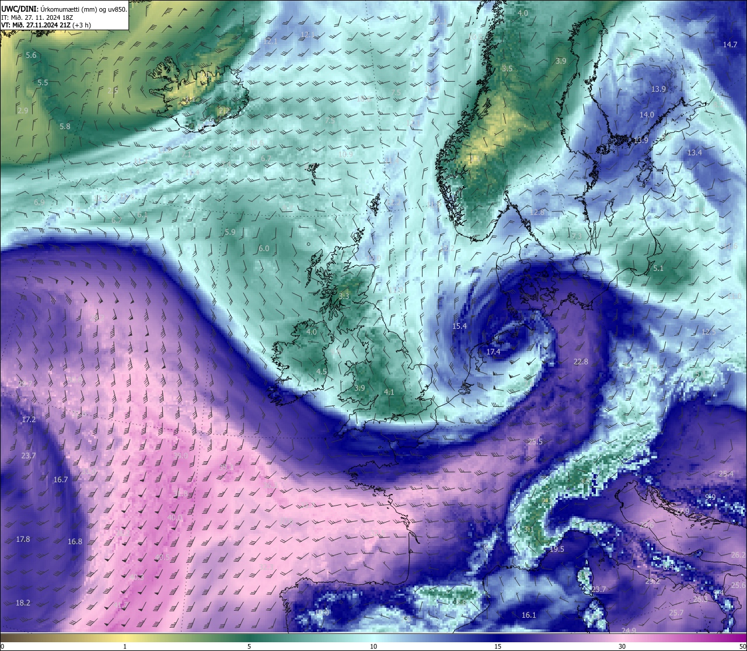747x651 pixels.
Task: Click the 13.4 value label
Action: (x=694, y=153)
